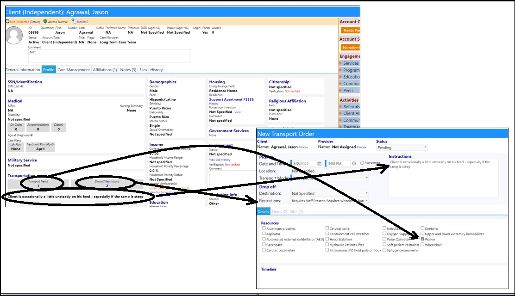Click the pickup date field 8/2/2022
Screen dimensions: 515x296
(304, 163)
